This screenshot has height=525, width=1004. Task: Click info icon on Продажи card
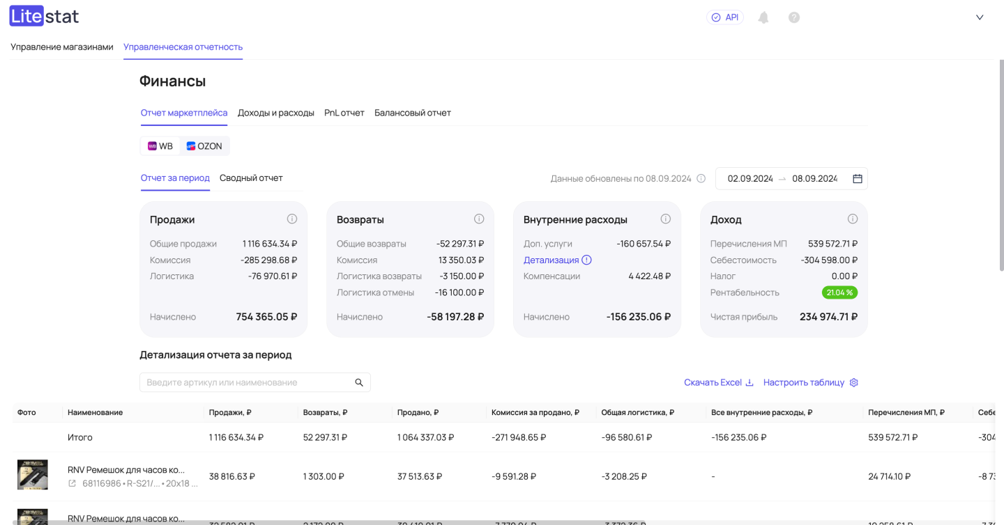pyautogui.click(x=292, y=219)
